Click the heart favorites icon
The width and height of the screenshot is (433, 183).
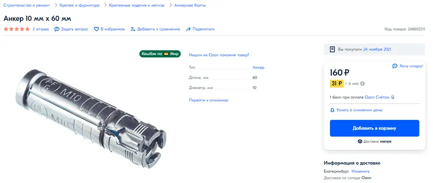[x=97, y=29]
